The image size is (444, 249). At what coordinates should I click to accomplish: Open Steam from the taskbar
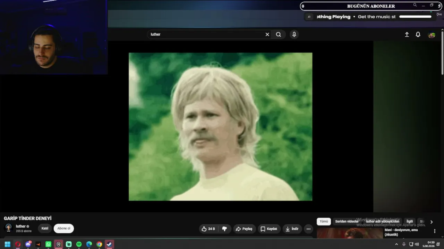coord(109,244)
